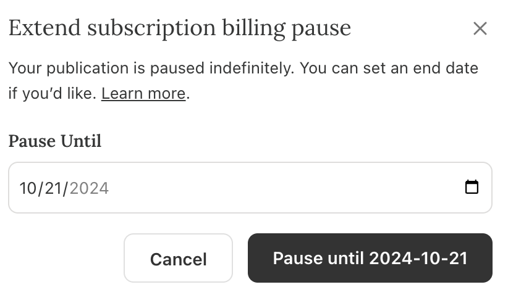Viewport: 508px width, 295px height.
Task: Close the billing pause dialog with X
Action: (x=480, y=28)
